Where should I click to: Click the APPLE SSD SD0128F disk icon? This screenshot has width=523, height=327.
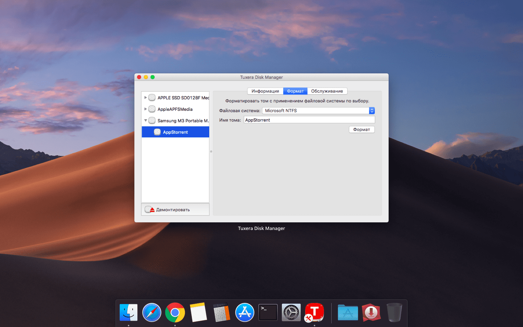pyautogui.click(x=151, y=97)
